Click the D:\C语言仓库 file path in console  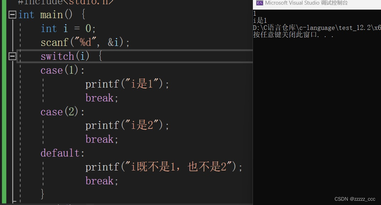(314, 27)
